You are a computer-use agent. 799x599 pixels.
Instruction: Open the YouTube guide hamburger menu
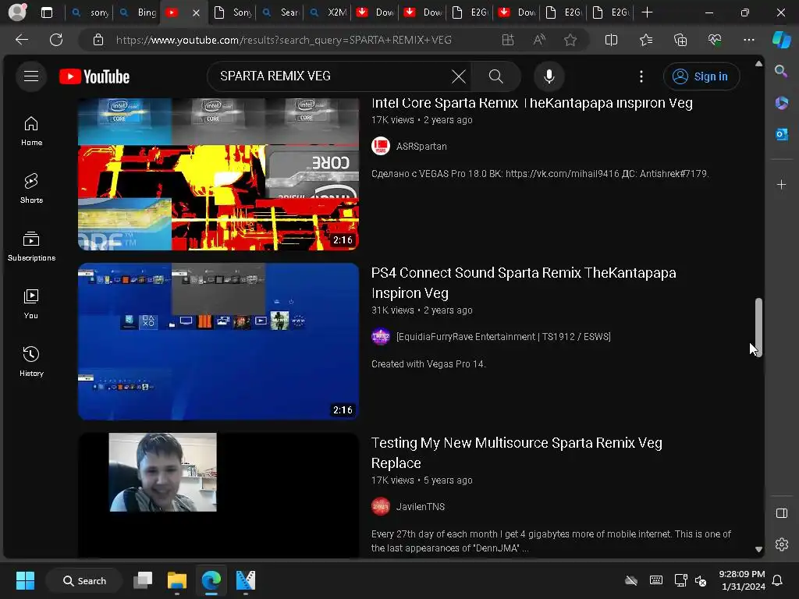31,76
